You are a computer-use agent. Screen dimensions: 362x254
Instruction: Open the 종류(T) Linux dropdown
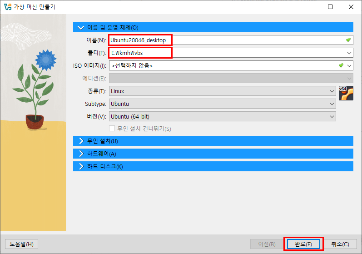tap(222, 91)
